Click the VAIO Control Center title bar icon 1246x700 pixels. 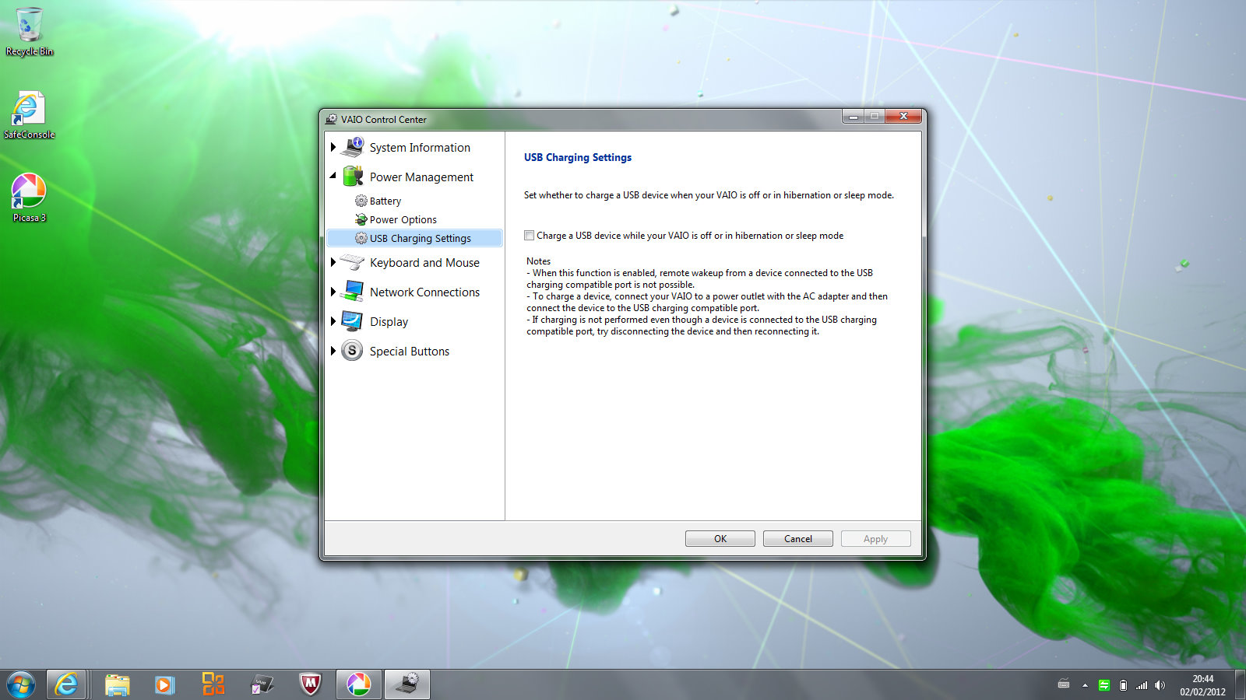tap(332, 119)
